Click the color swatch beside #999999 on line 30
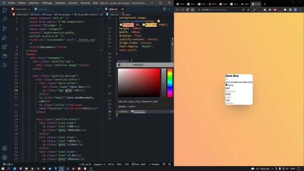Viewport: 304px width, 171px height. click(x=133, y=112)
